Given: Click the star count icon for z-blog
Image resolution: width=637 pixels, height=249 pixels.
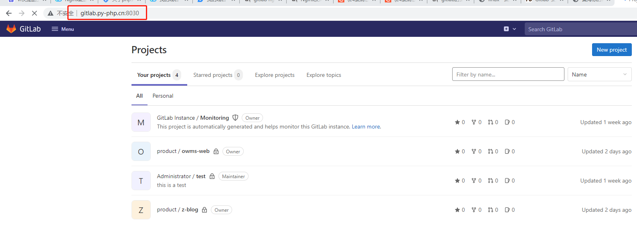Looking at the screenshot, I should 457,210.
